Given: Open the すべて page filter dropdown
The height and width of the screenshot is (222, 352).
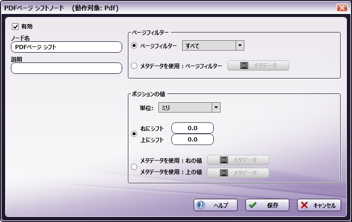Looking at the screenshot, I should [x=213, y=45].
